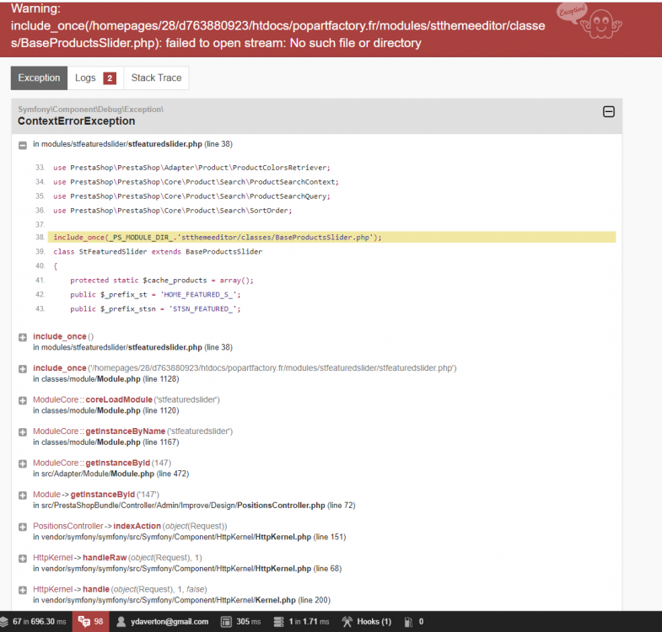Expand the include_once Module.php line 1128 trace

[23, 369]
